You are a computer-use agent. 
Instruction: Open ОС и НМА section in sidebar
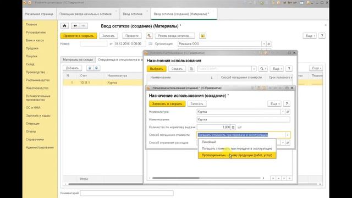coord(33,108)
